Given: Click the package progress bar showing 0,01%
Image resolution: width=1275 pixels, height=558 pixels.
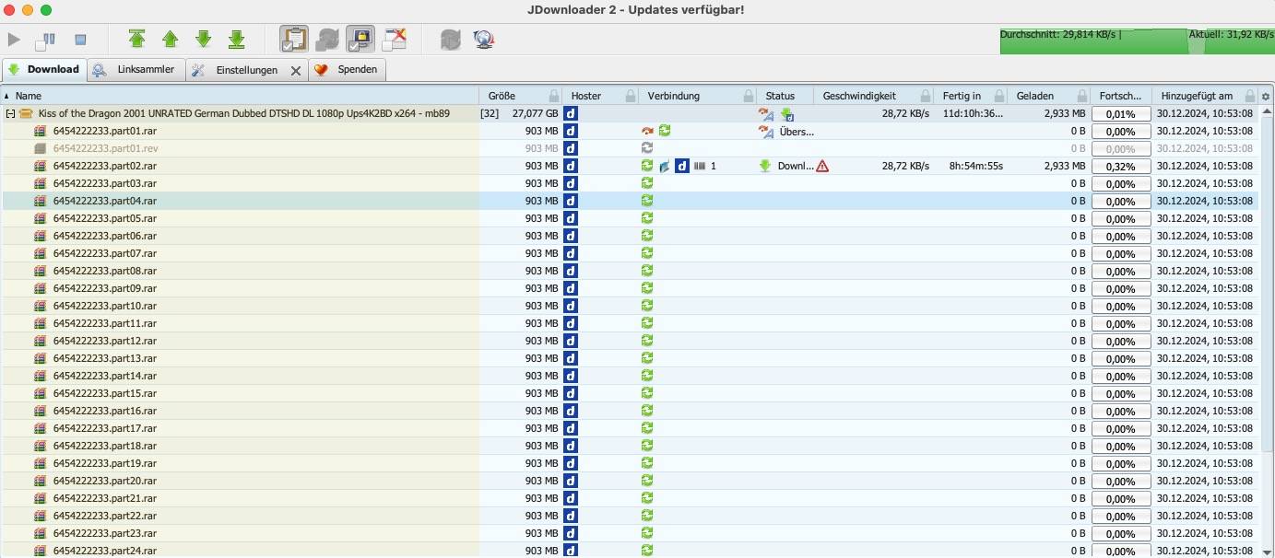Looking at the screenshot, I should pos(1121,114).
